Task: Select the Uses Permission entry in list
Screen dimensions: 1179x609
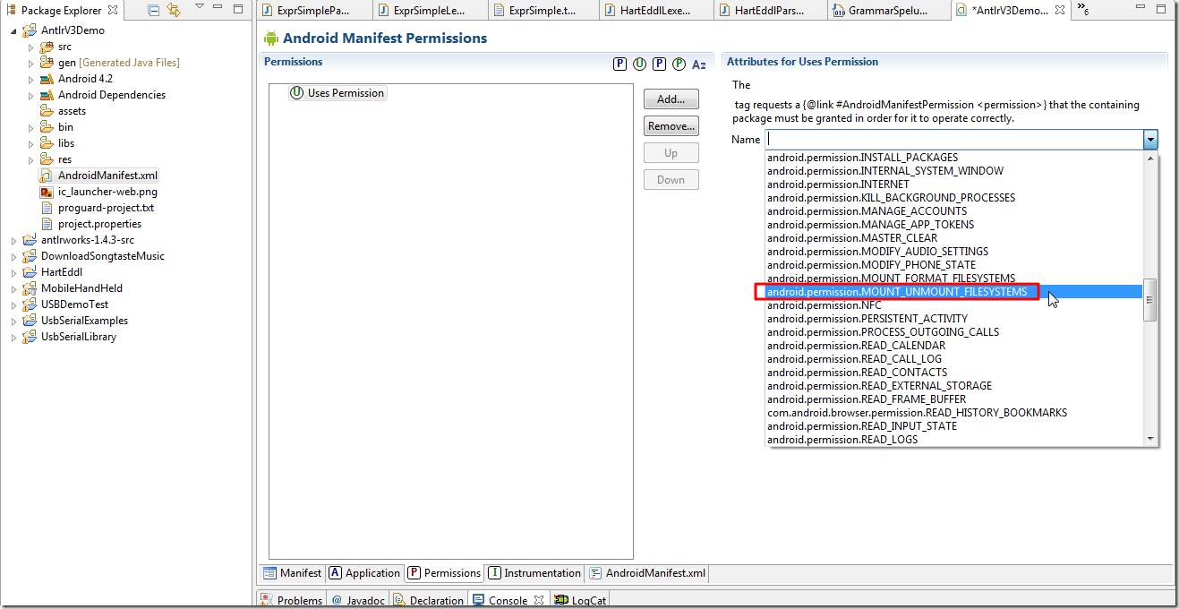Action: [x=337, y=93]
